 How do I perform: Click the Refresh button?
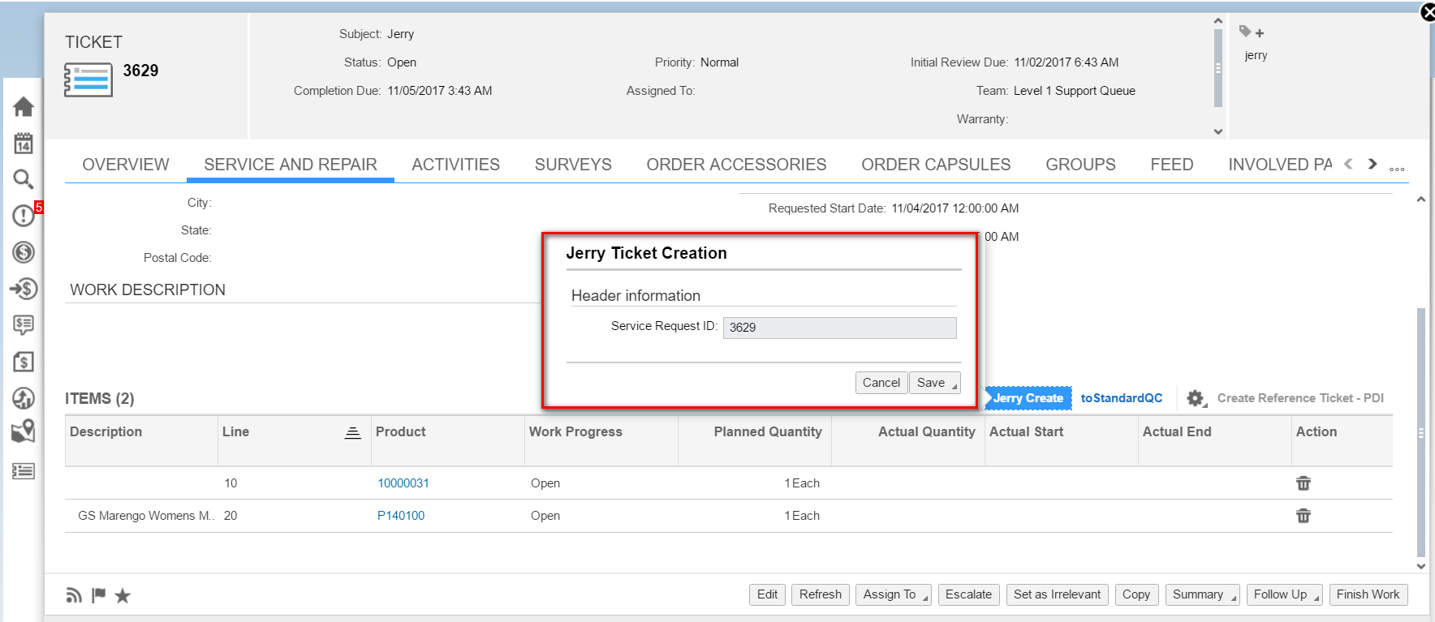(x=821, y=594)
